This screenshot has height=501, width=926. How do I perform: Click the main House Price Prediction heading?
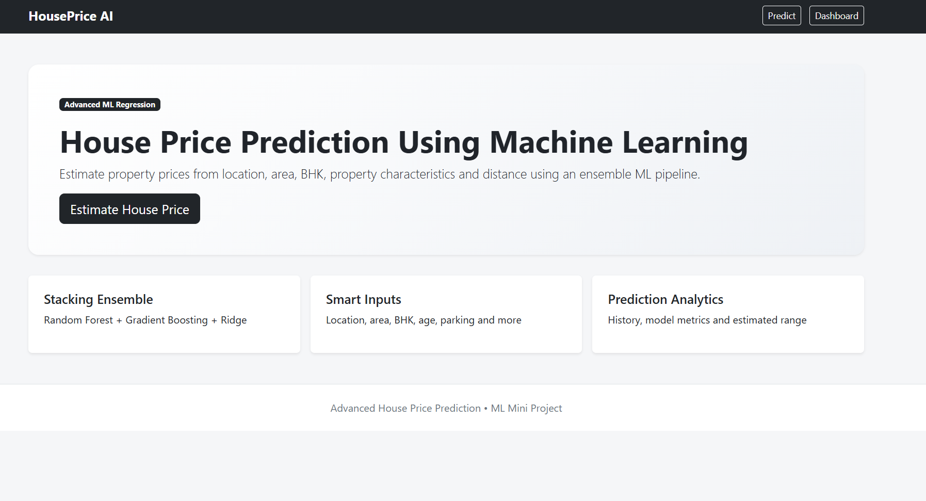tap(404, 142)
